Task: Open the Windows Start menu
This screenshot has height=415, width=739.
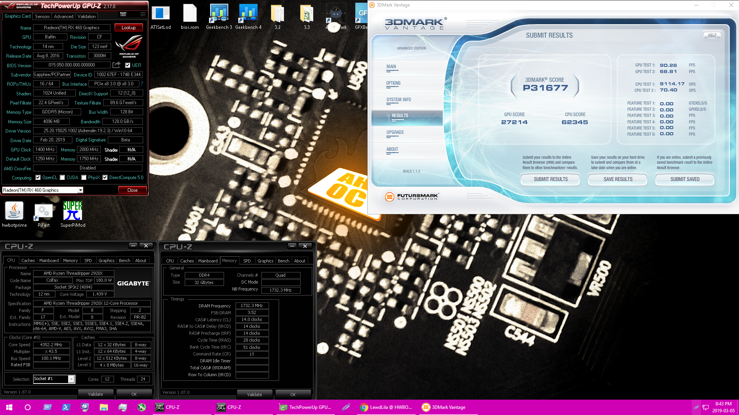Action: pos(9,407)
